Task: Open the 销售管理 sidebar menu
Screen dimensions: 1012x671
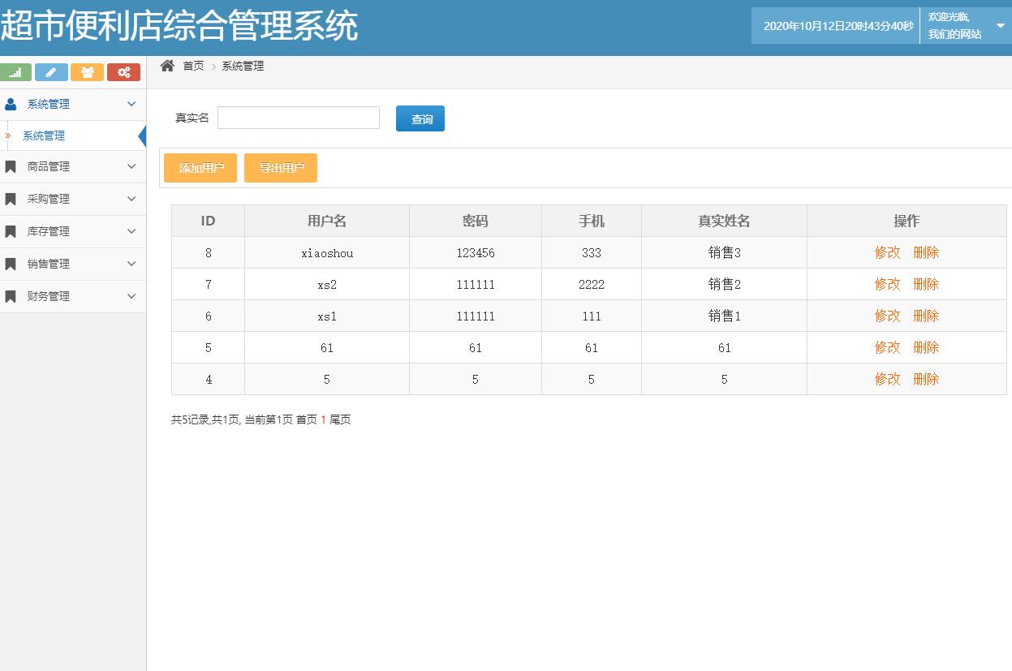Action: coord(49,264)
